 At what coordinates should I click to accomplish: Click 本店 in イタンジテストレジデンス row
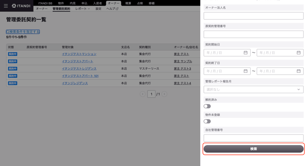[124, 69]
